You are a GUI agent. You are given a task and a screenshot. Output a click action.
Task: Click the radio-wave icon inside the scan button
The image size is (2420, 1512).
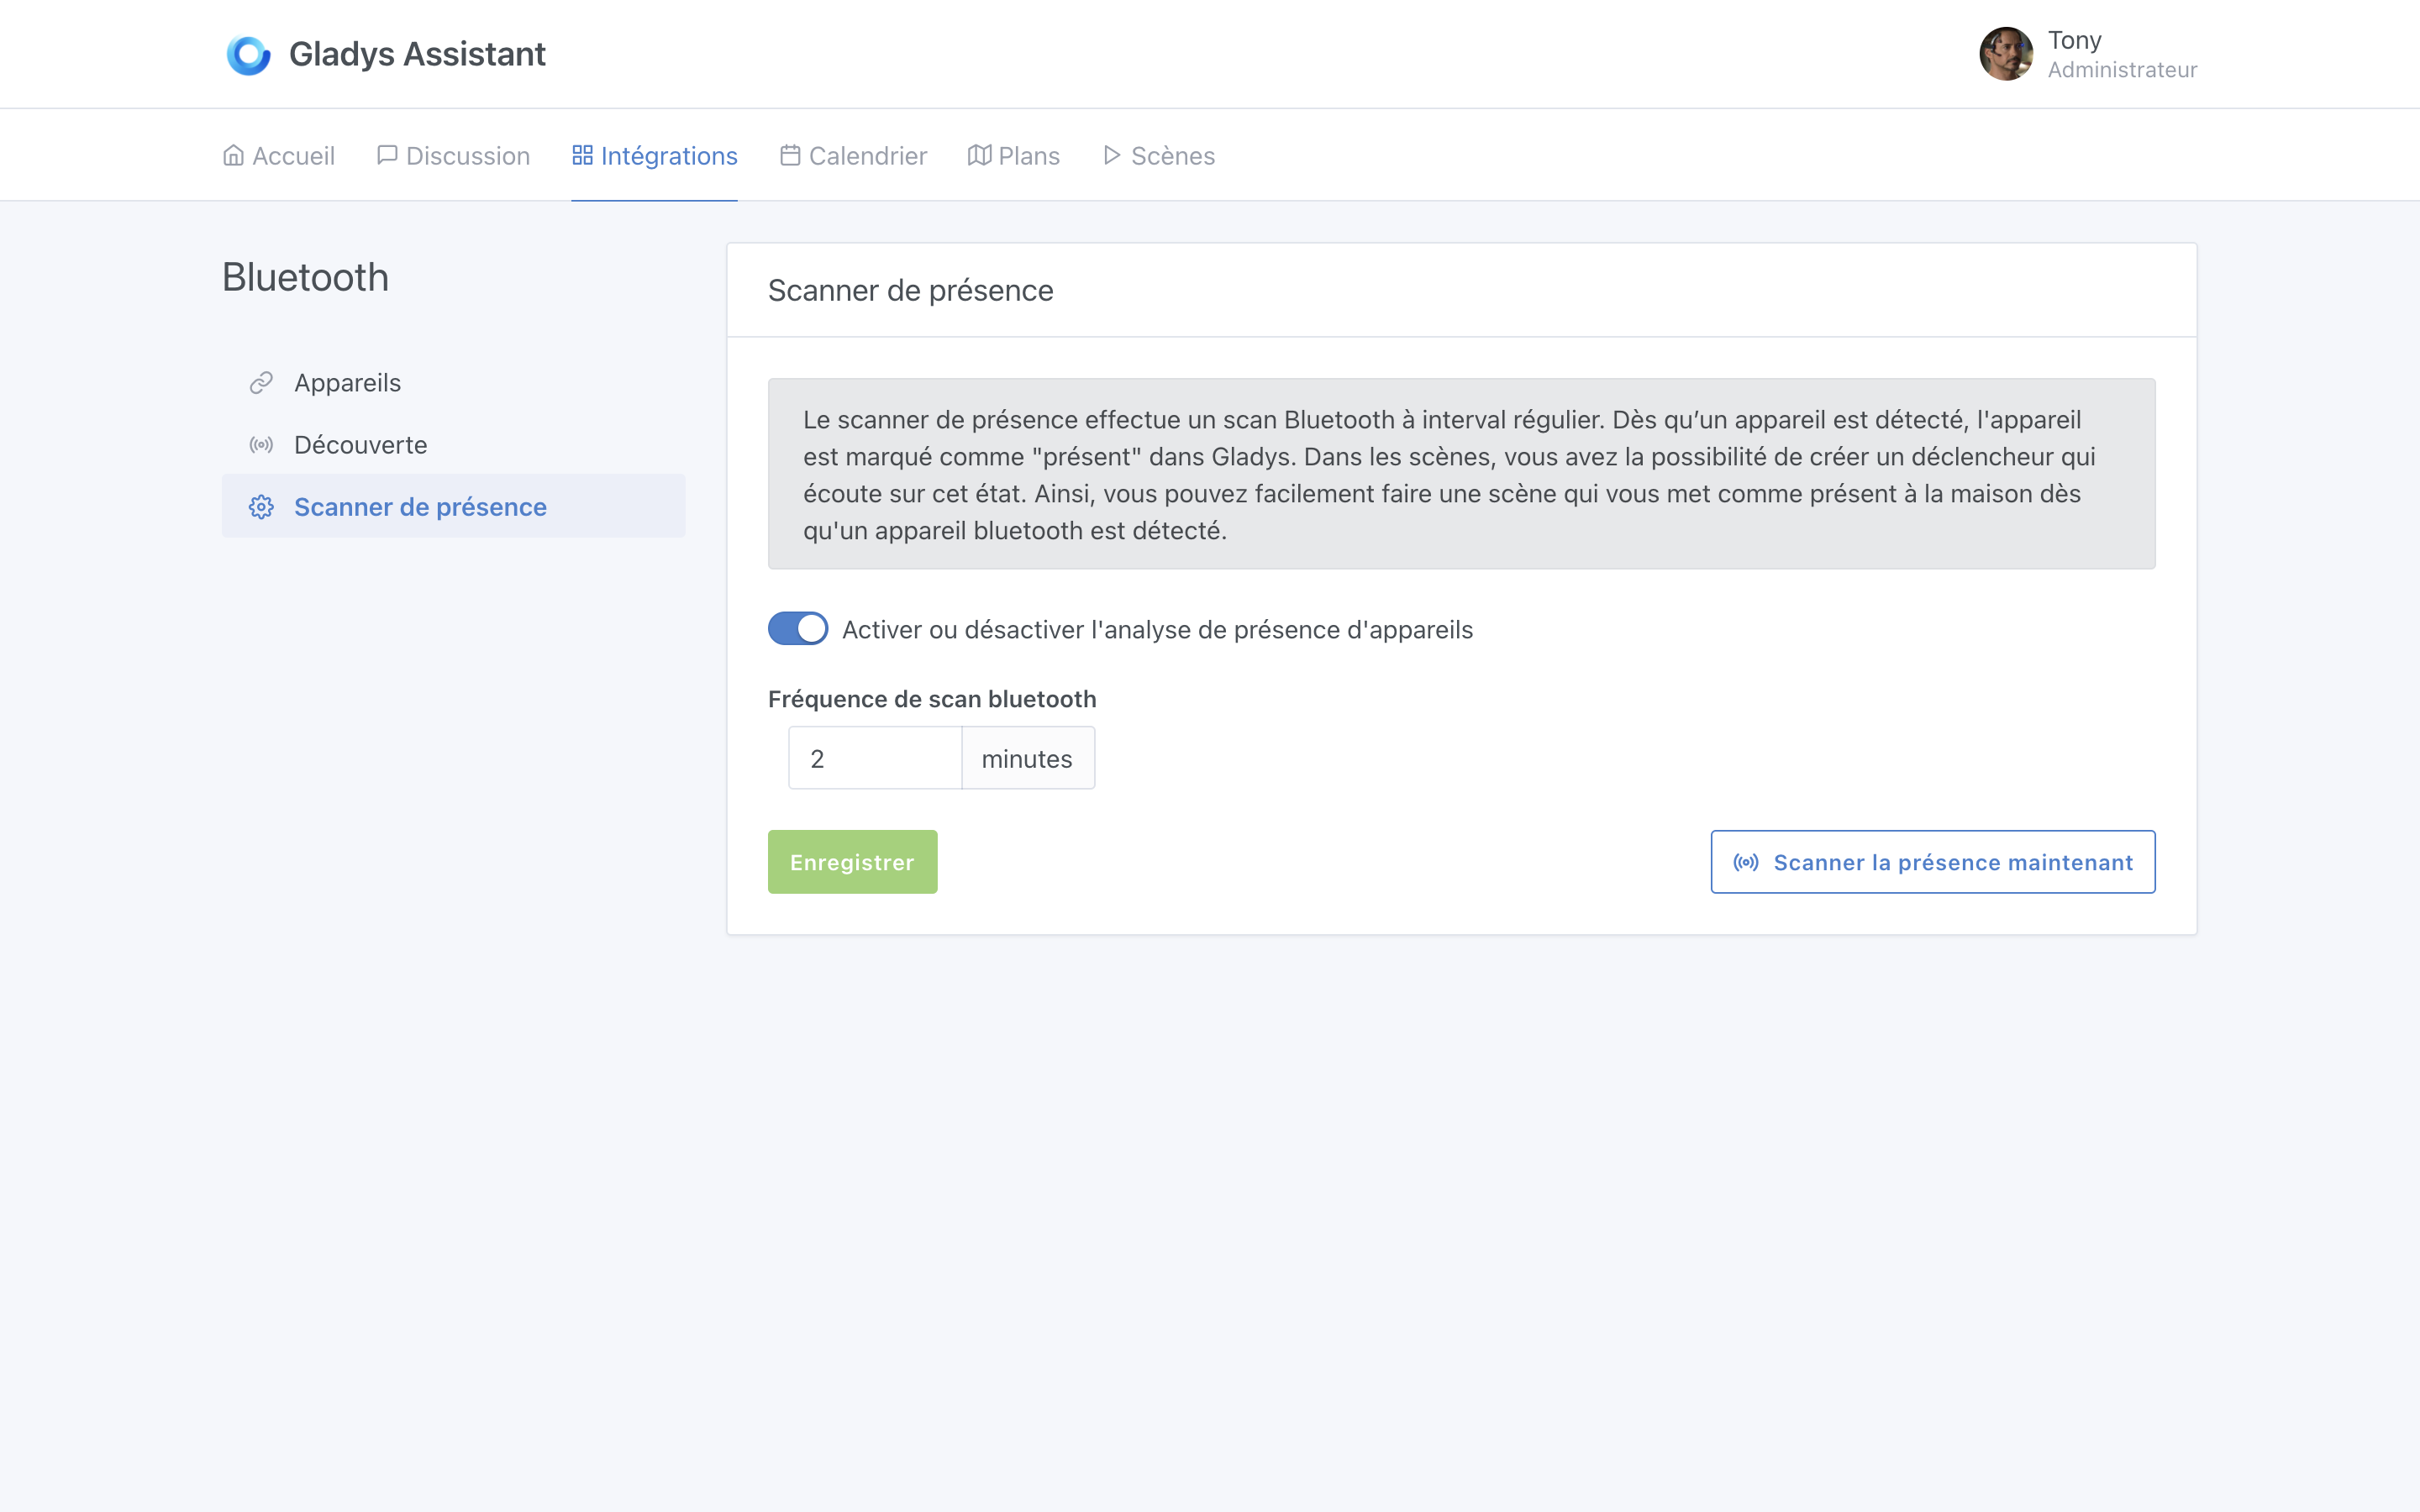coord(1745,861)
